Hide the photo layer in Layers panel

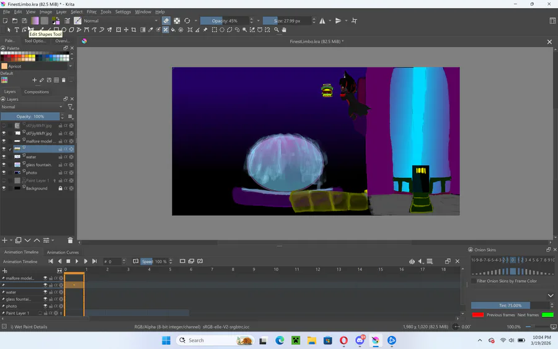pos(4,172)
